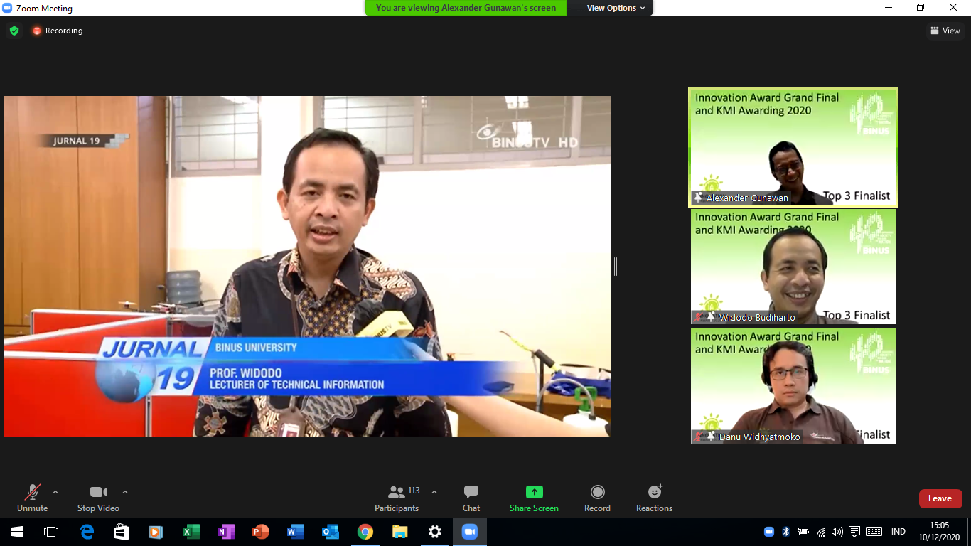The width and height of the screenshot is (971, 546).
Task: Leave the meeting
Action: pyautogui.click(x=940, y=498)
